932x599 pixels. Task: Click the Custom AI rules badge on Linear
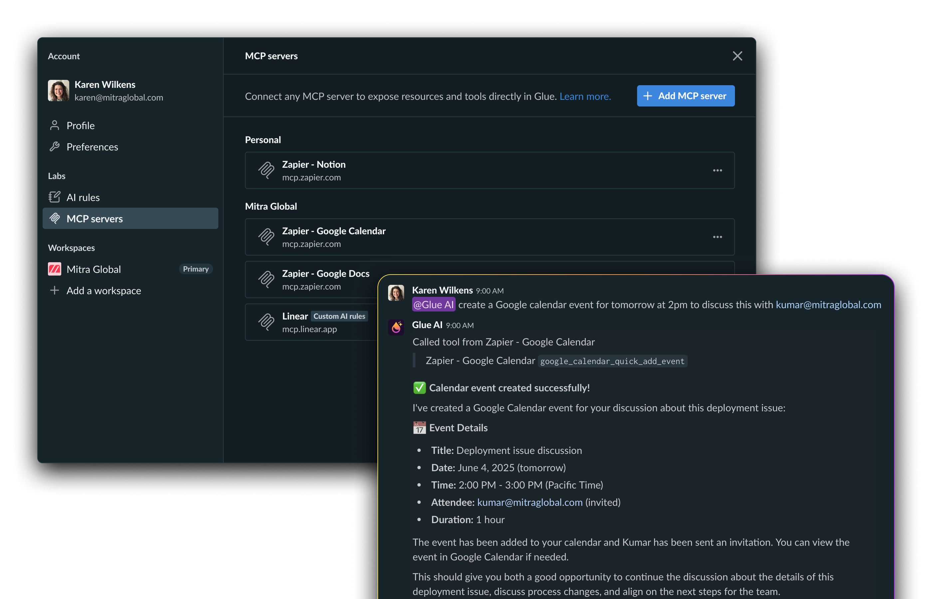click(x=339, y=316)
